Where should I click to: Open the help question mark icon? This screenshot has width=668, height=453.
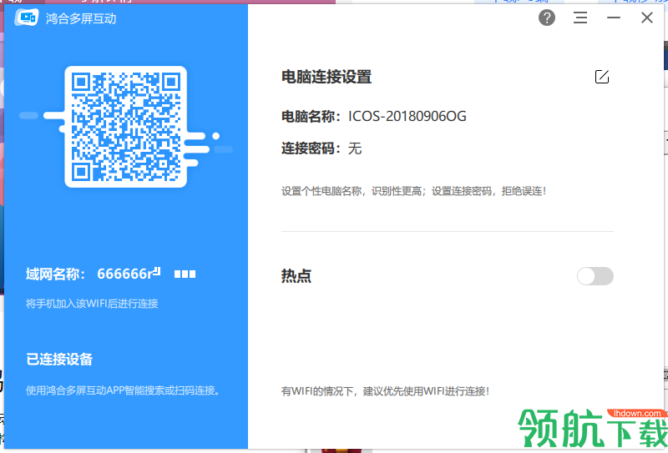[x=547, y=18]
